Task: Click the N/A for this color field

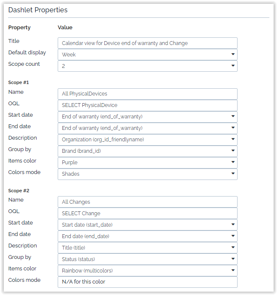Action: pos(147,282)
